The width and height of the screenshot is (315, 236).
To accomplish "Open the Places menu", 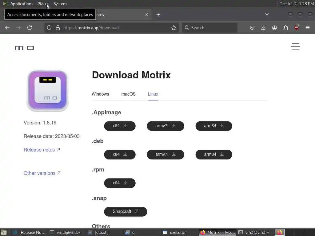I will click(43, 4).
